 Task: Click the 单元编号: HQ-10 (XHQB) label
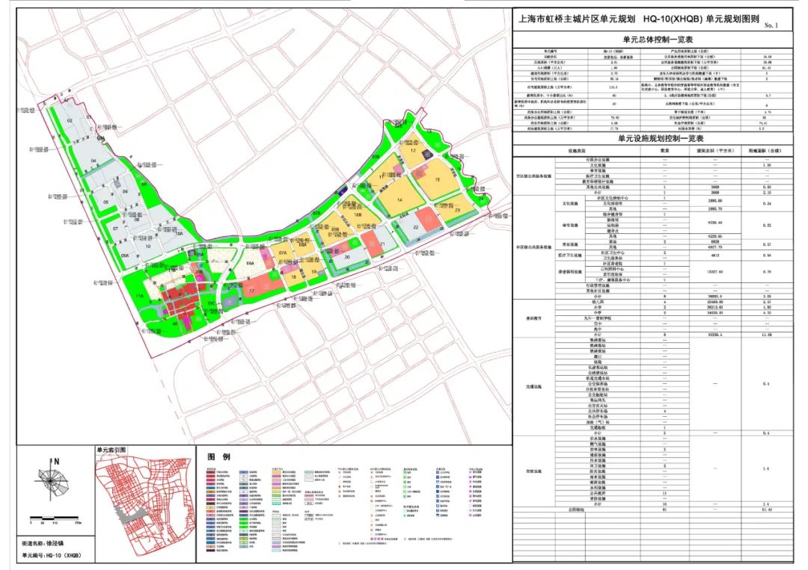tap(51, 556)
